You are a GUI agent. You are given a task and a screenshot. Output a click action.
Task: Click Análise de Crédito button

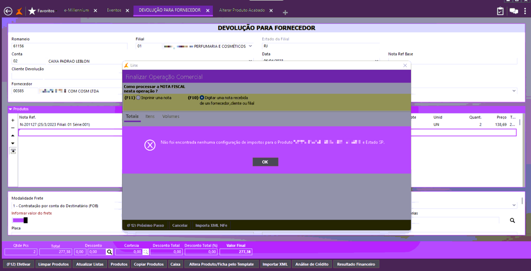[x=312, y=264]
